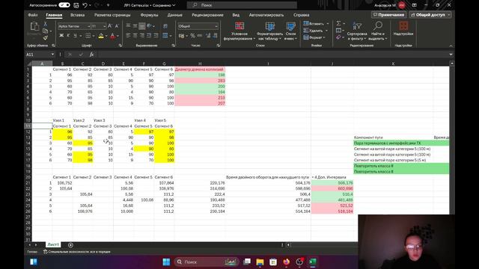Click the Поиск search box in title bar
Screen dimensions: 479x269
(241, 5)
